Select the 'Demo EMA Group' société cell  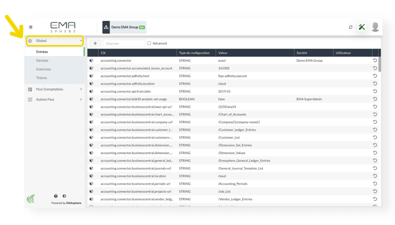tap(309, 61)
